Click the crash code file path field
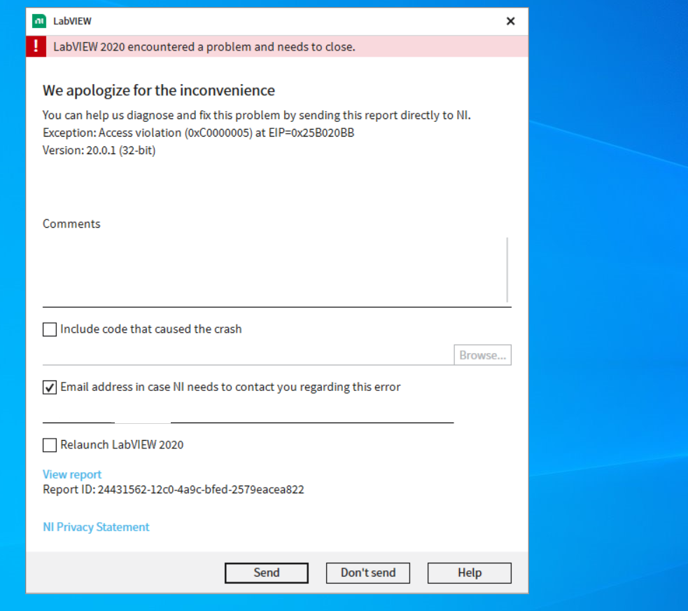Screen dimensions: 688x611 pyautogui.click(x=248, y=355)
